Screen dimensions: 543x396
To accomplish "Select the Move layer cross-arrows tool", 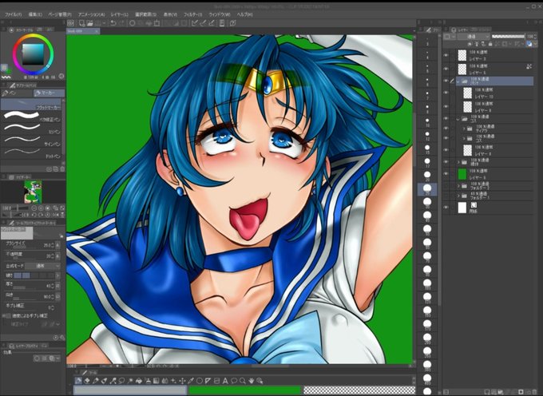I will [182, 381].
